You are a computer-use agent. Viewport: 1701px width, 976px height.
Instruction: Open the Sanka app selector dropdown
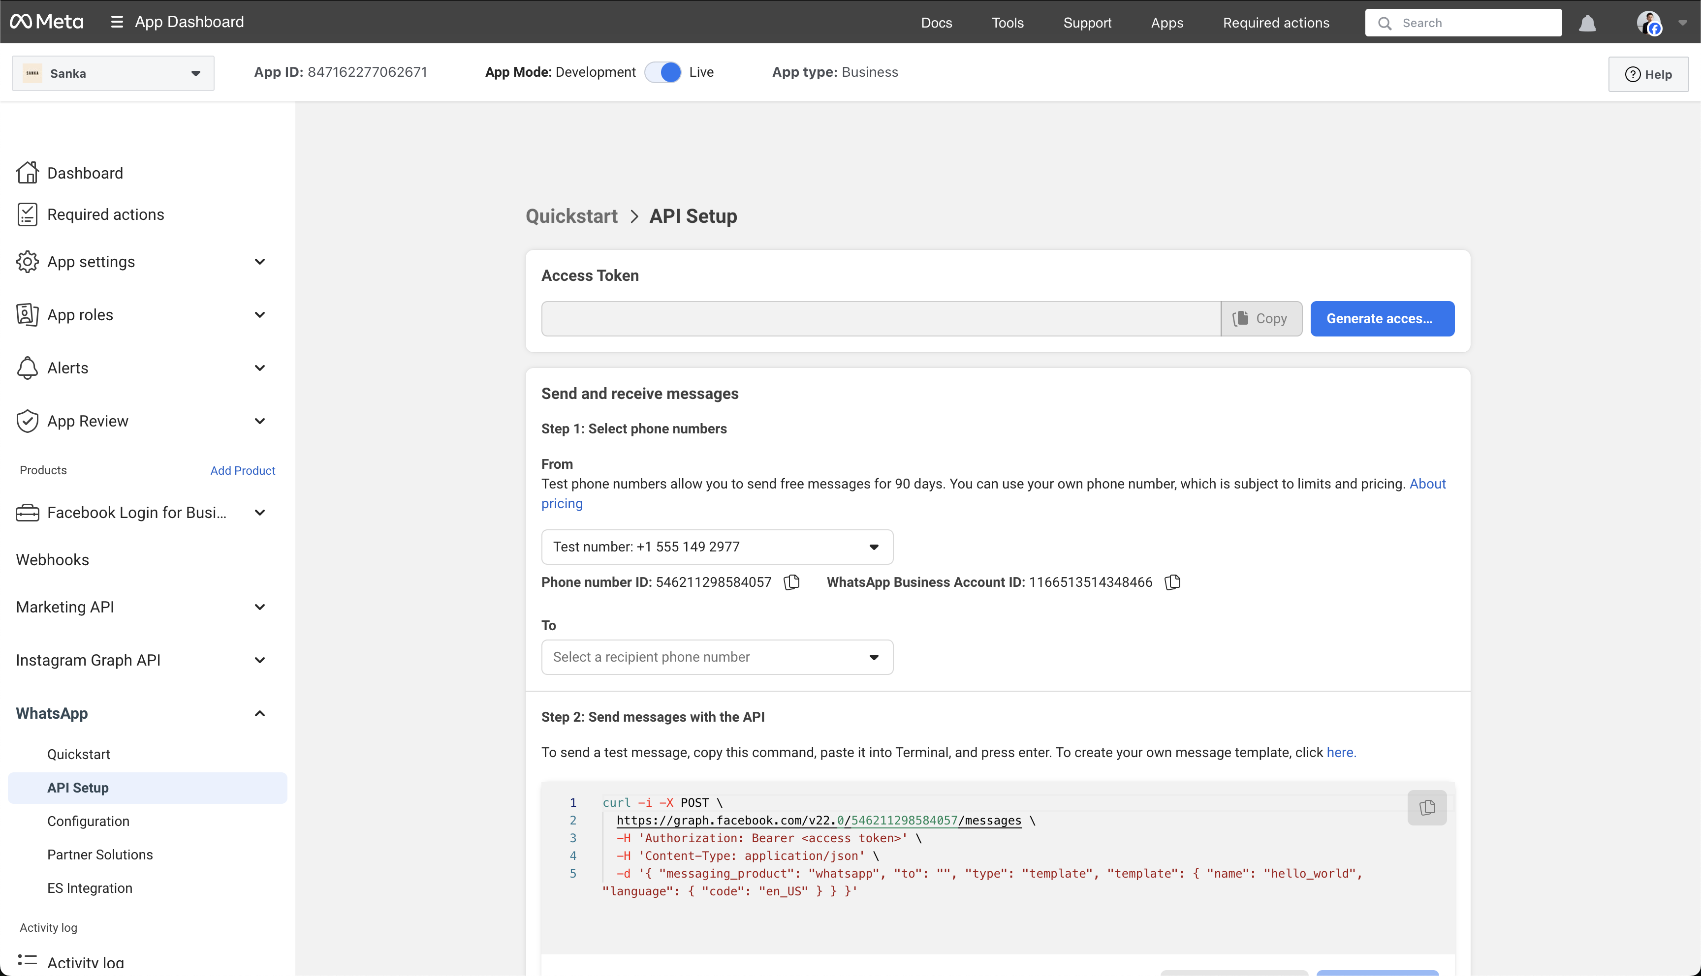coord(113,73)
